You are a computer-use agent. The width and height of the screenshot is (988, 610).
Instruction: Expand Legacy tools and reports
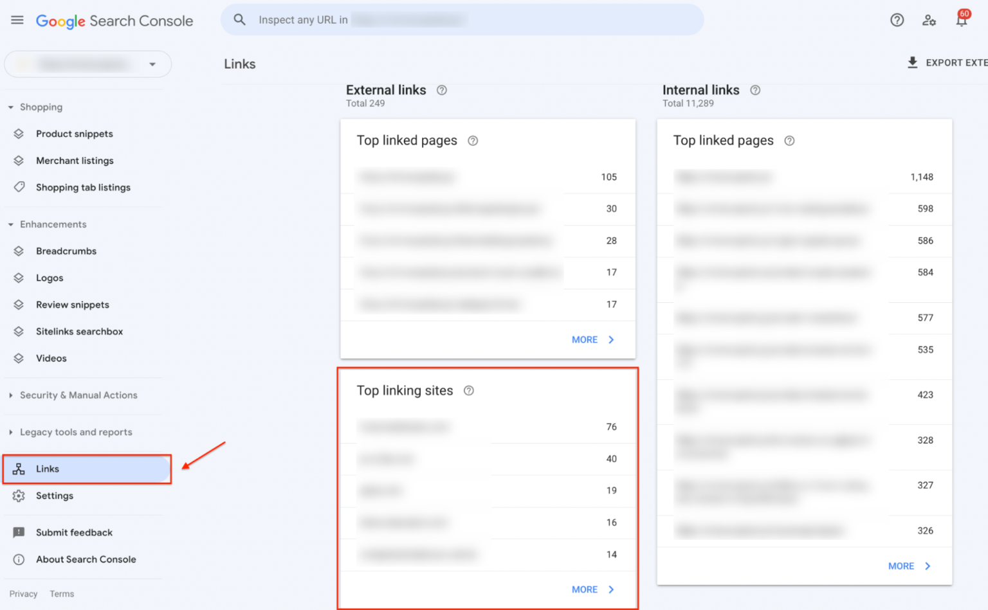pyautogui.click(x=75, y=432)
